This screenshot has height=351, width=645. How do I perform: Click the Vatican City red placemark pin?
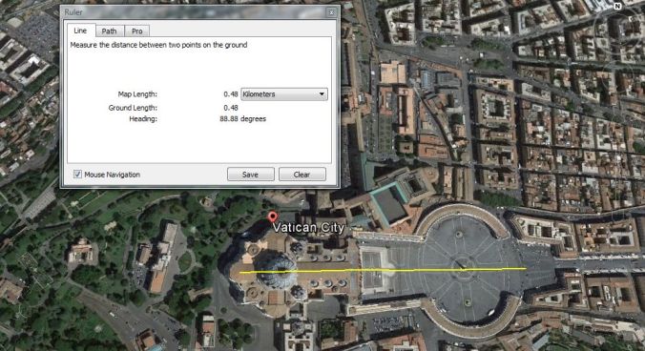point(272,217)
